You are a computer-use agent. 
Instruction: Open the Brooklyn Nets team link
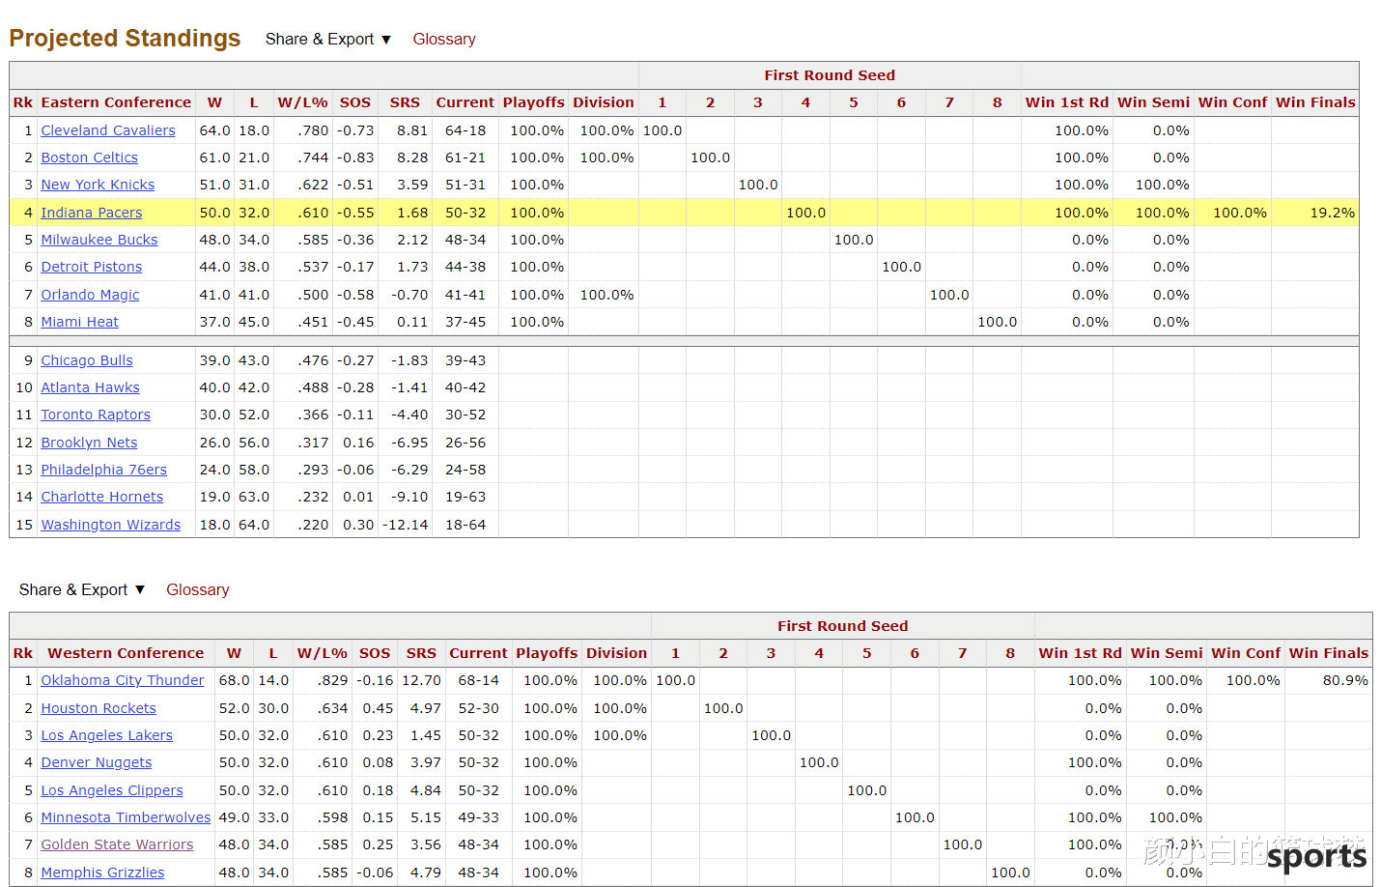[x=89, y=443]
